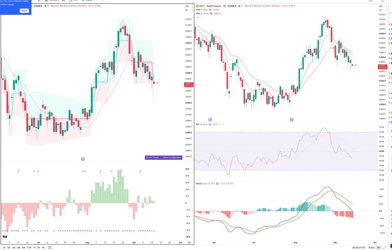Viewport: 392px width, 250px height.
Task: Select the 1M time range
Action: tap(14, 248)
